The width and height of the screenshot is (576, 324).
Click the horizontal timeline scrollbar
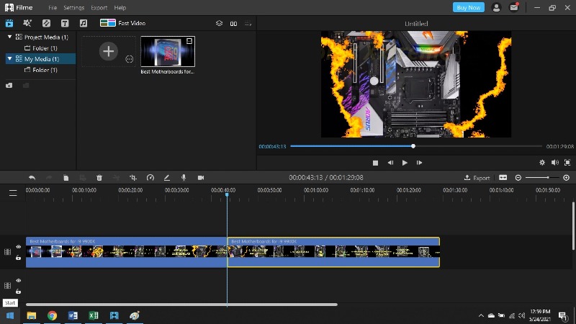181,305
